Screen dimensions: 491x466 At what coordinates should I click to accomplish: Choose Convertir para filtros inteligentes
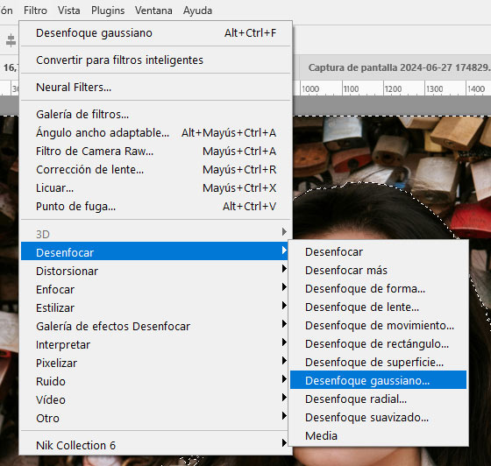(x=156, y=60)
